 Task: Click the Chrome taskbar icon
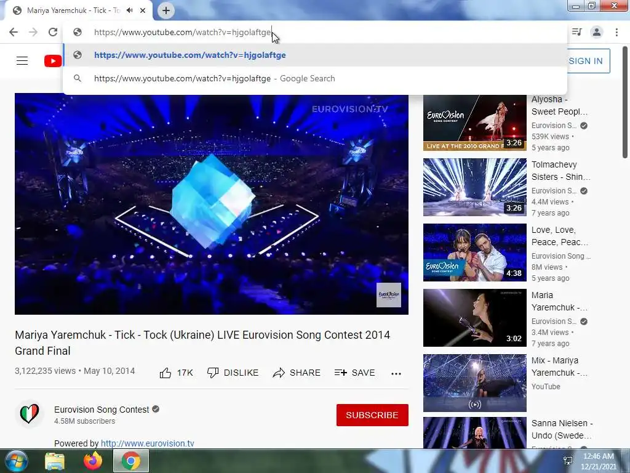click(x=131, y=461)
